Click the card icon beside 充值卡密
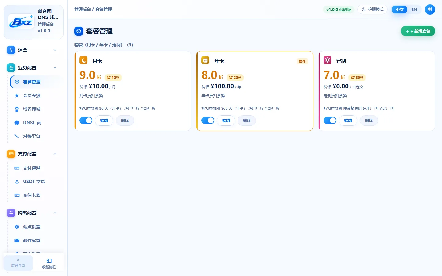This screenshot has height=276, width=442. pyautogui.click(x=17, y=195)
